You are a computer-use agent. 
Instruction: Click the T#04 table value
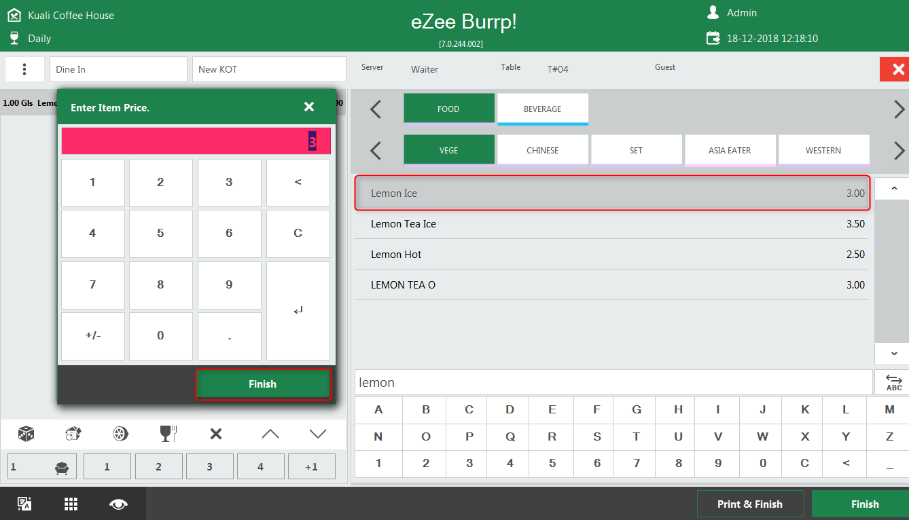click(x=558, y=69)
